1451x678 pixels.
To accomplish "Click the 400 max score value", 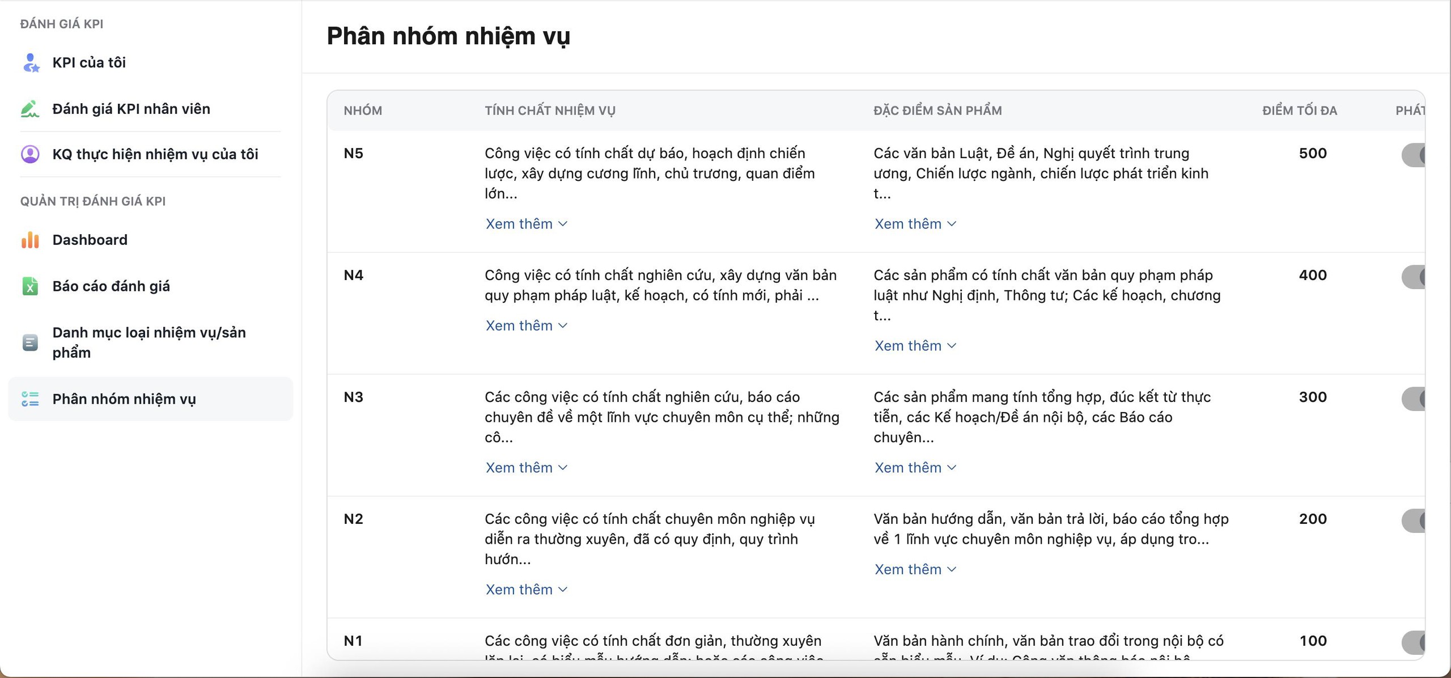I will (1313, 275).
